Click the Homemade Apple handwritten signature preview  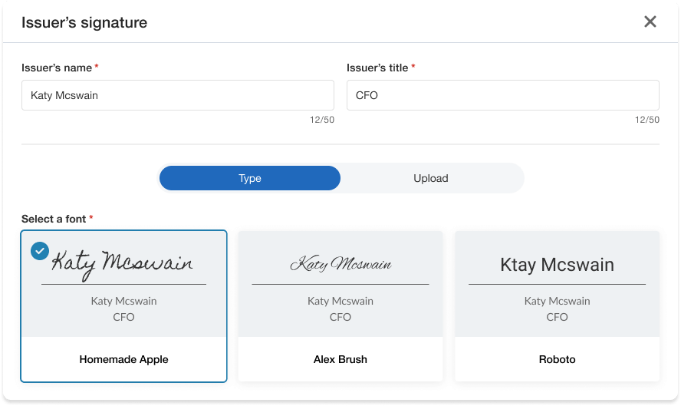(x=123, y=263)
